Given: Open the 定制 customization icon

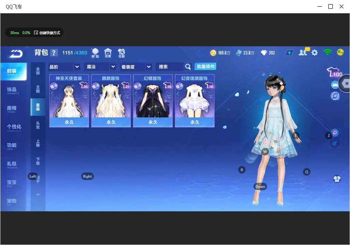Looking at the screenshot, I should coord(121,53).
